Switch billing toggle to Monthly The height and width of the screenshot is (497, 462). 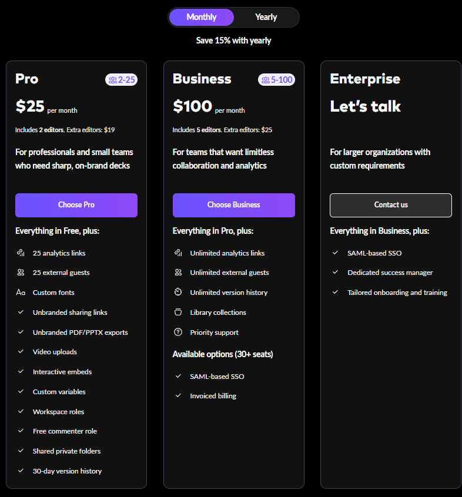click(x=202, y=17)
